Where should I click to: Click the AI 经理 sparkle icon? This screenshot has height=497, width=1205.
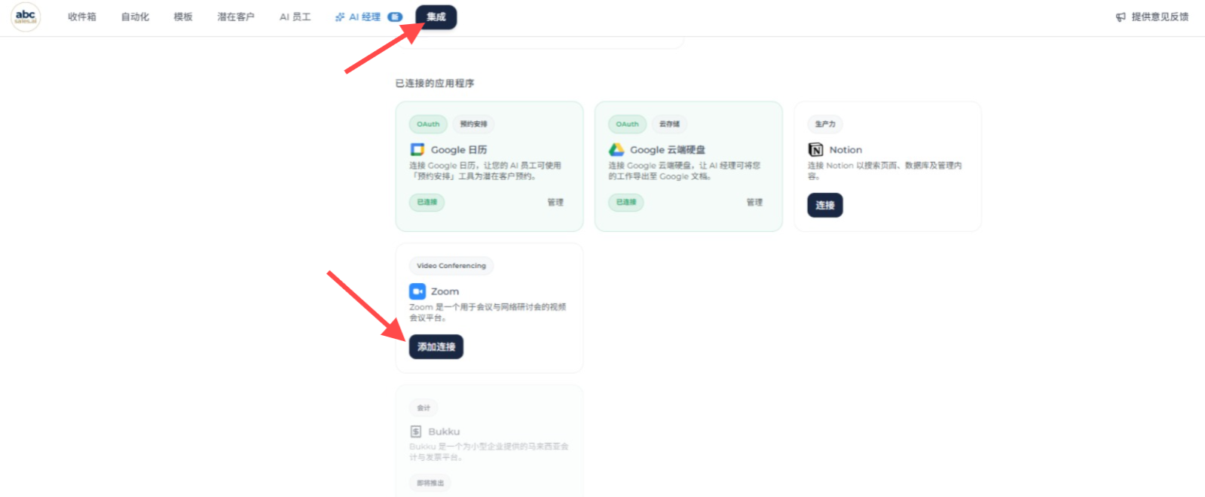click(x=340, y=17)
